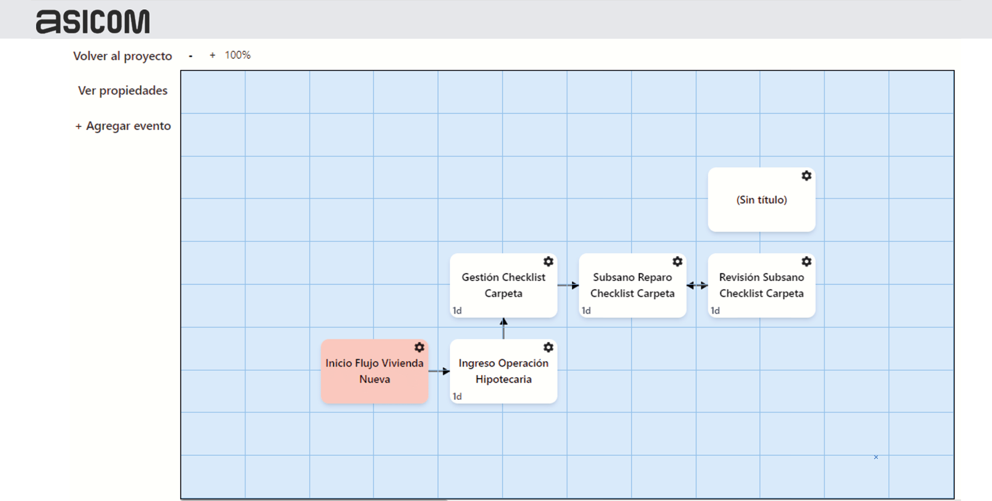Click the 100% zoom level indicator
Image resolution: width=992 pixels, height=501 pixels.
237,55
